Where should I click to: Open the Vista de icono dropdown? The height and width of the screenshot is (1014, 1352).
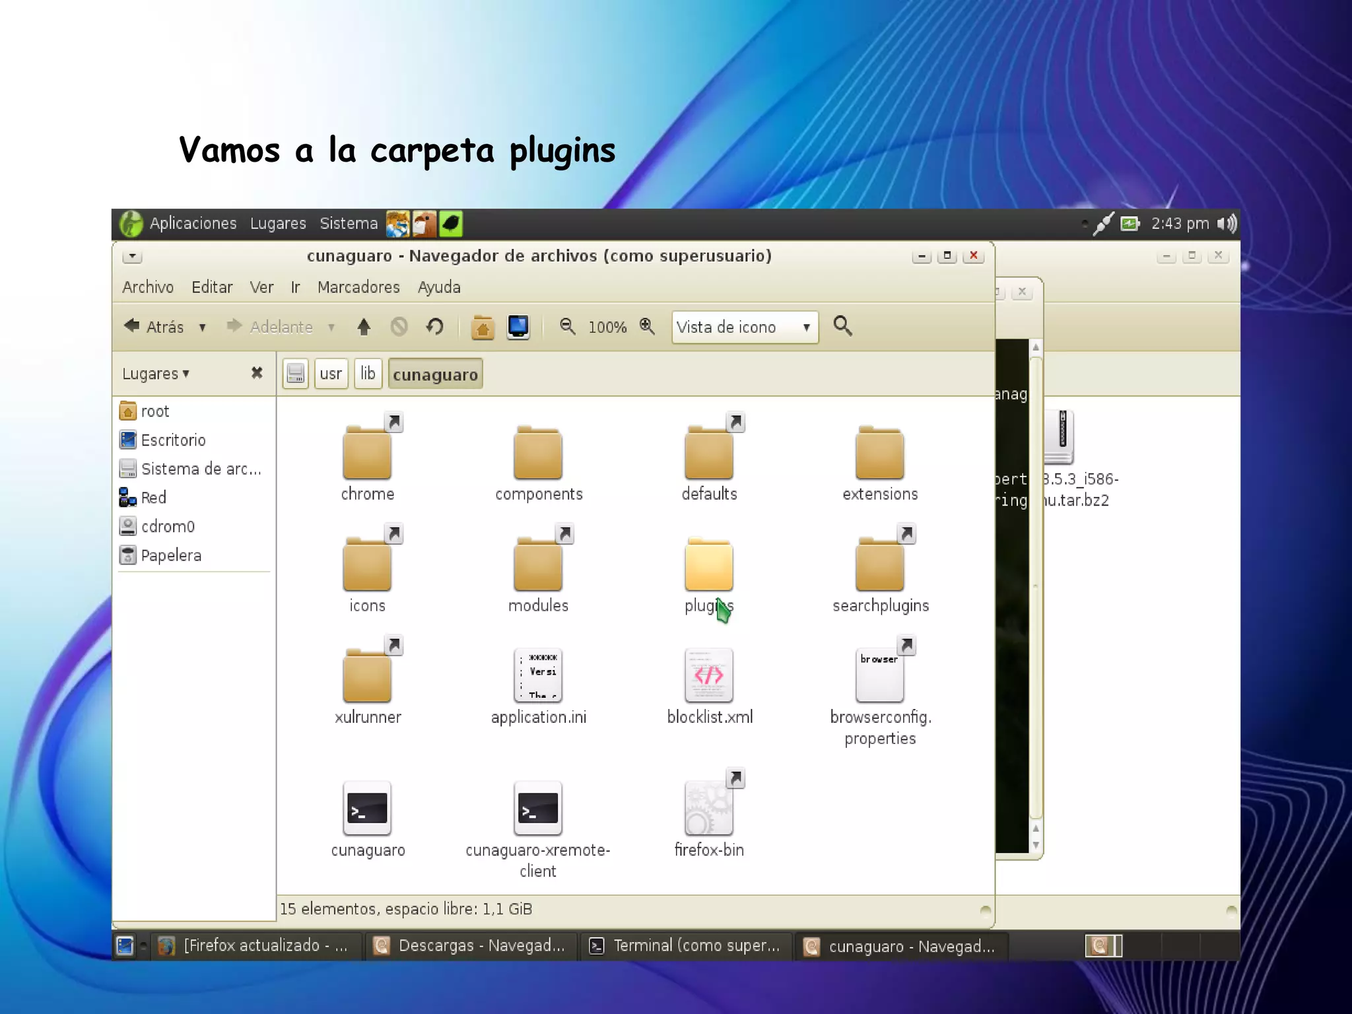coord(745,327)
